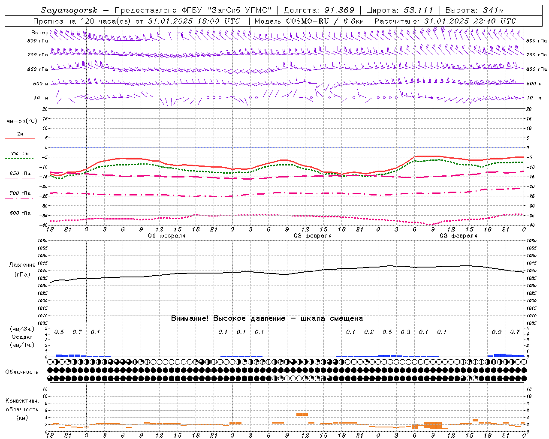Click the '02 февраля' date label
549x439 pixels.
(313, 236)
